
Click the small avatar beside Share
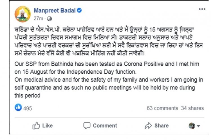coord(192,126)
